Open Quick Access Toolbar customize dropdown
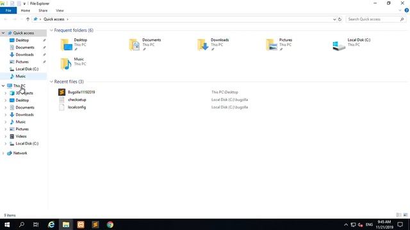Screen dimensions: 410x230 (24, 4)
